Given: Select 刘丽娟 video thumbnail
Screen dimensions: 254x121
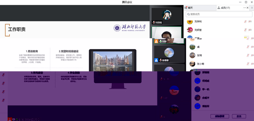Looking at the screenshot, I should 167,16.
